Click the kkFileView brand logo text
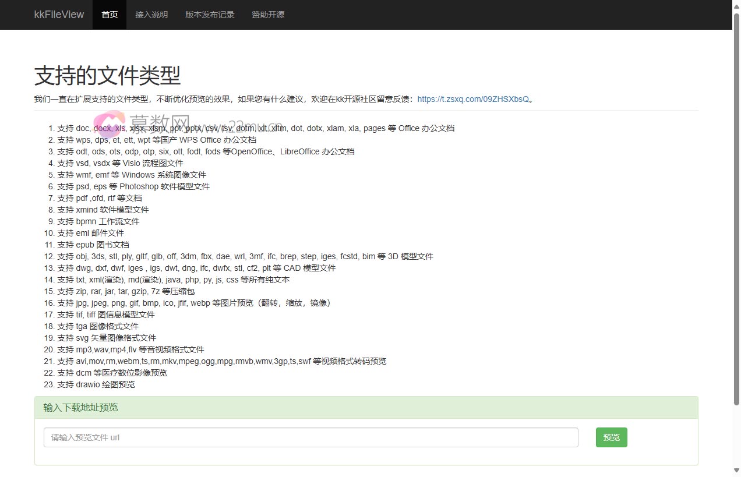741x477 pixels. (59, 15)
